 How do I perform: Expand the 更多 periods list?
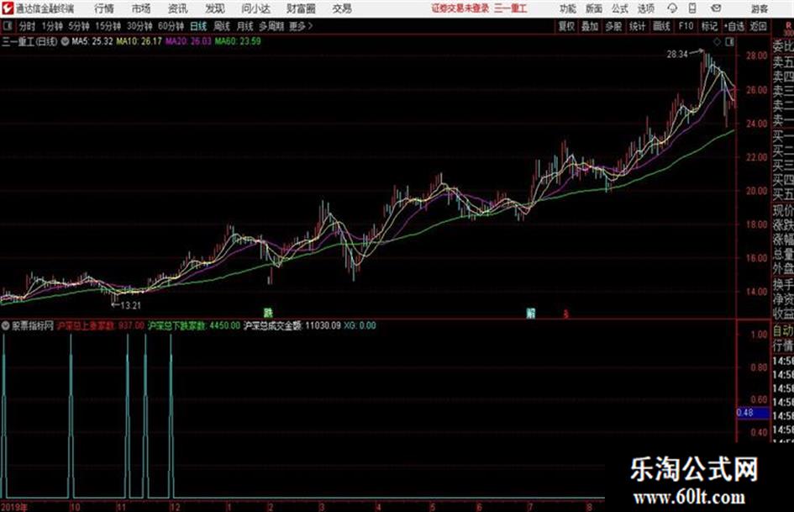pyautogui.click(x=301, y=26)
